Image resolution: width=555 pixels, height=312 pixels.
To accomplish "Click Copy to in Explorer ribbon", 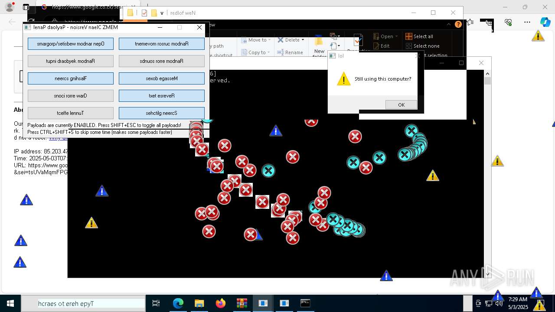I will click(x=256, y=52).
